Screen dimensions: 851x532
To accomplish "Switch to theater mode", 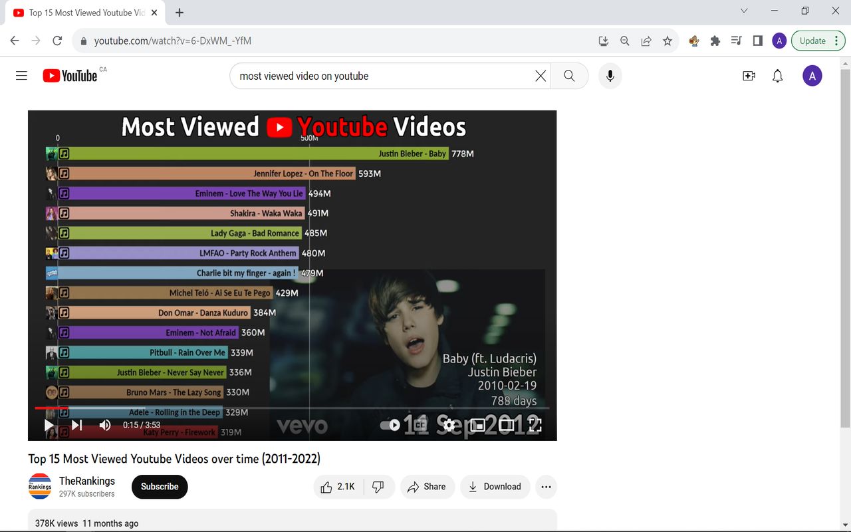I will 506,425.
